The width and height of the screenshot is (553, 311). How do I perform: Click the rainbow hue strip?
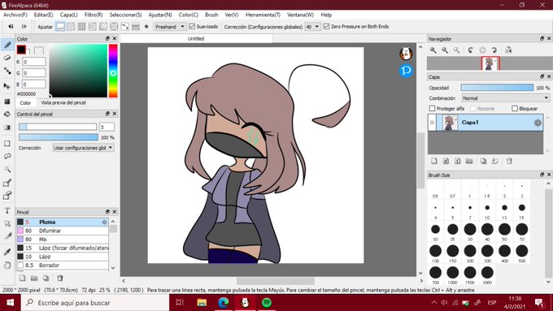pyautogui.click(x=113, y=71)
